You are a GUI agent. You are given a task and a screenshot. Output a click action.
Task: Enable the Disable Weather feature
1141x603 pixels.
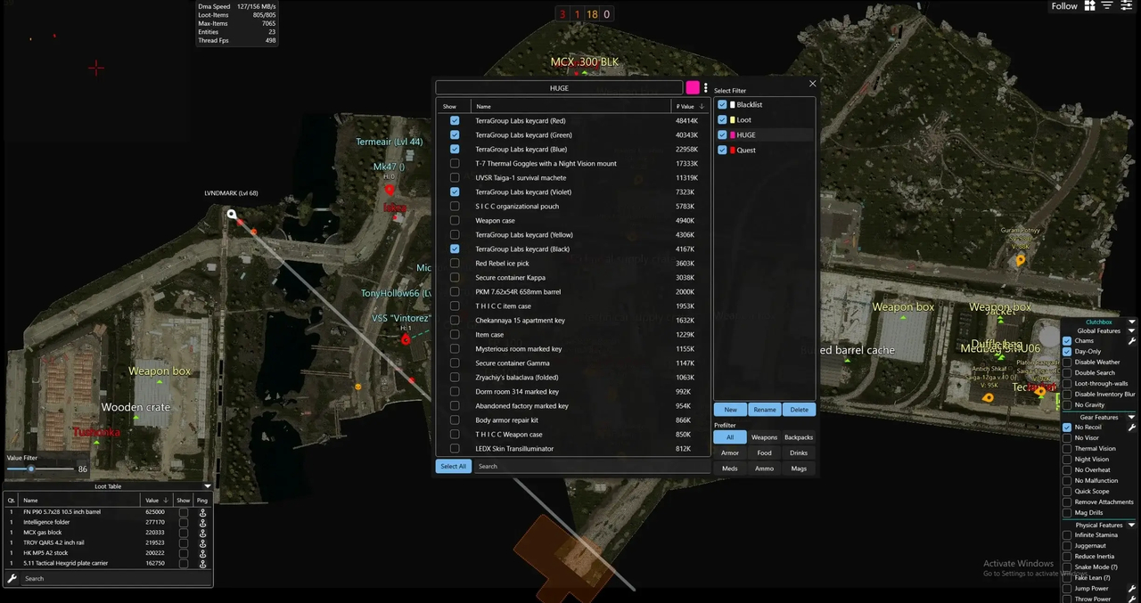coord(1067,362)
